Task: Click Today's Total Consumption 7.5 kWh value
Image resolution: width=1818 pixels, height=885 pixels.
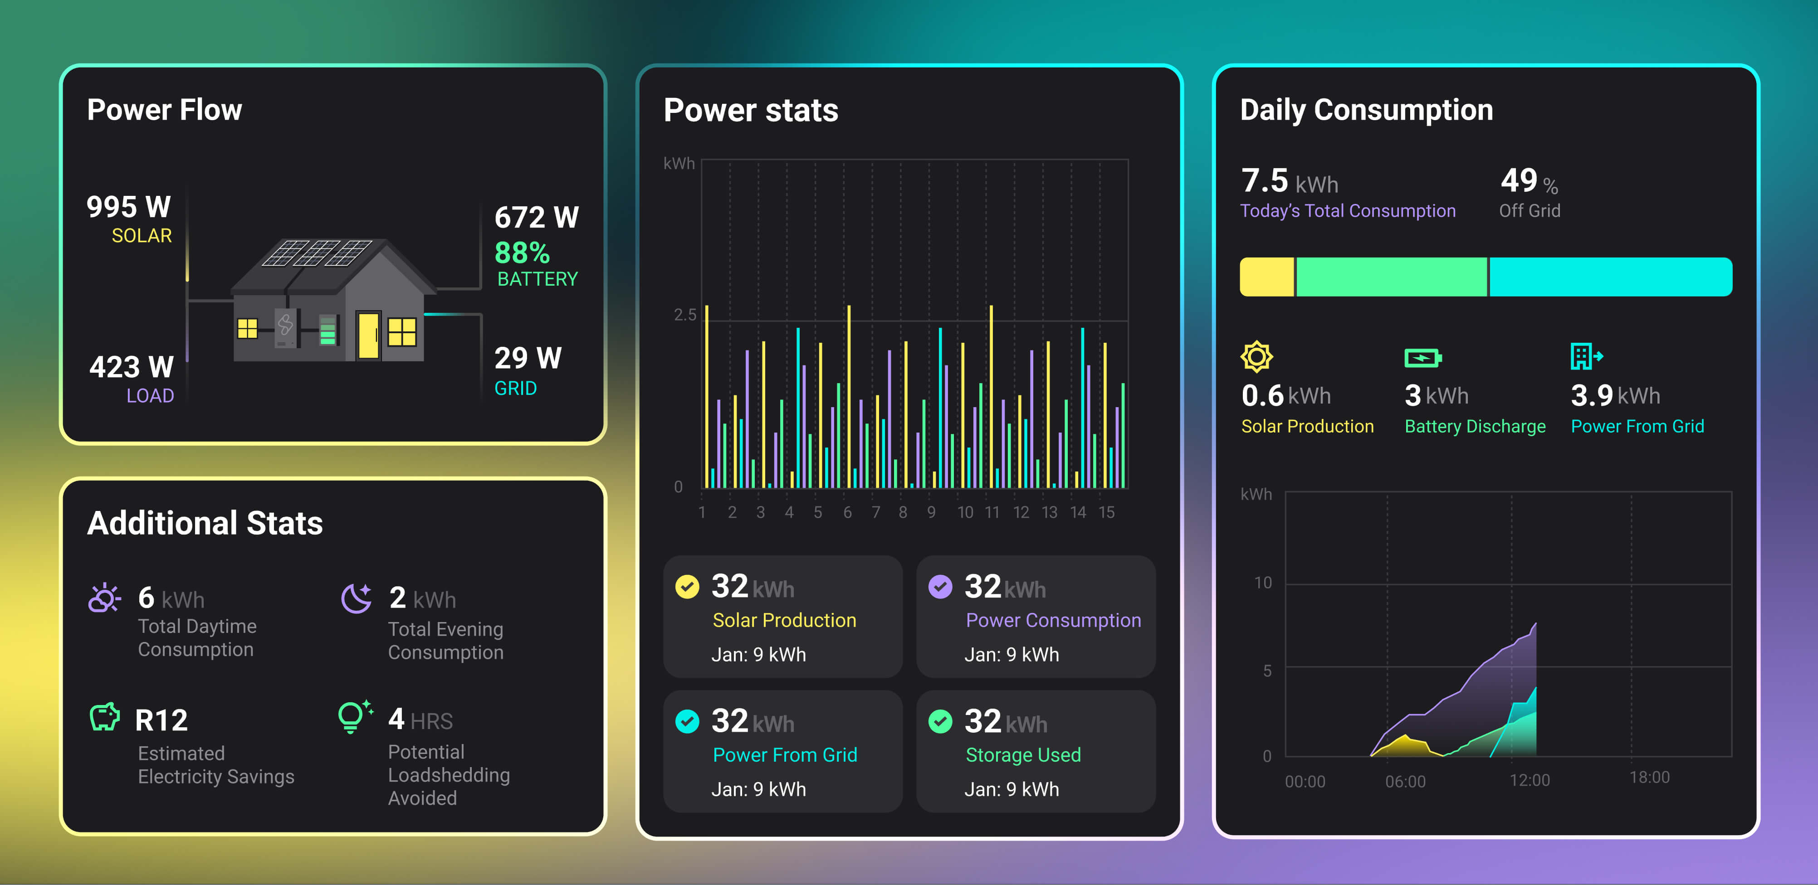Action: (x=1267, y=183)
